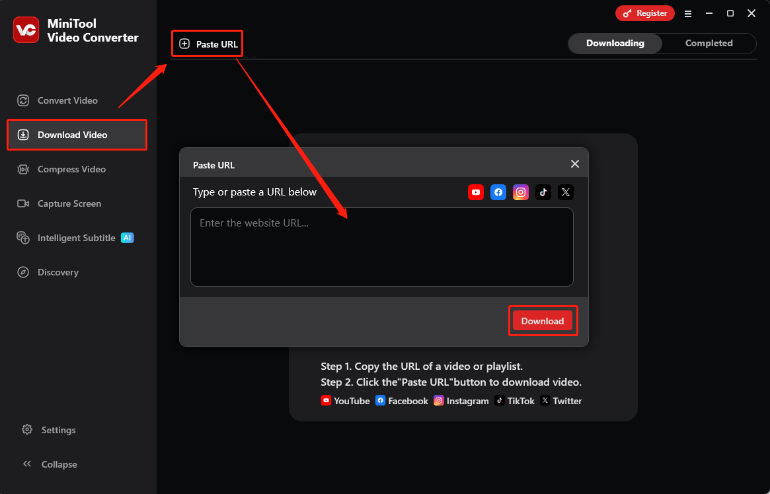Click the YouTube icon in Paste URL dialog

pos(475,192)
